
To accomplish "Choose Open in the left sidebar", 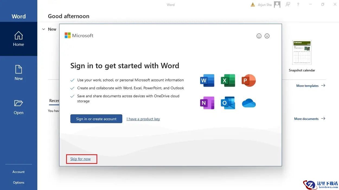I will pyautogui.click(x=18, y=107).
